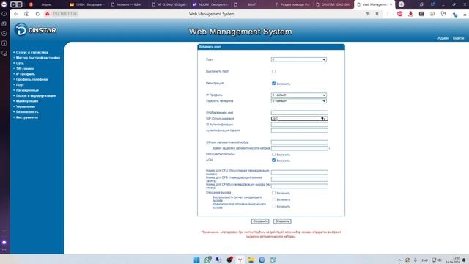This screenshot has width=469, height=264.
Task: Click the bookmark icon in the address bar
Action: 377,14
